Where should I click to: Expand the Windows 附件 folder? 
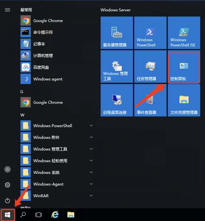point(57,137)
